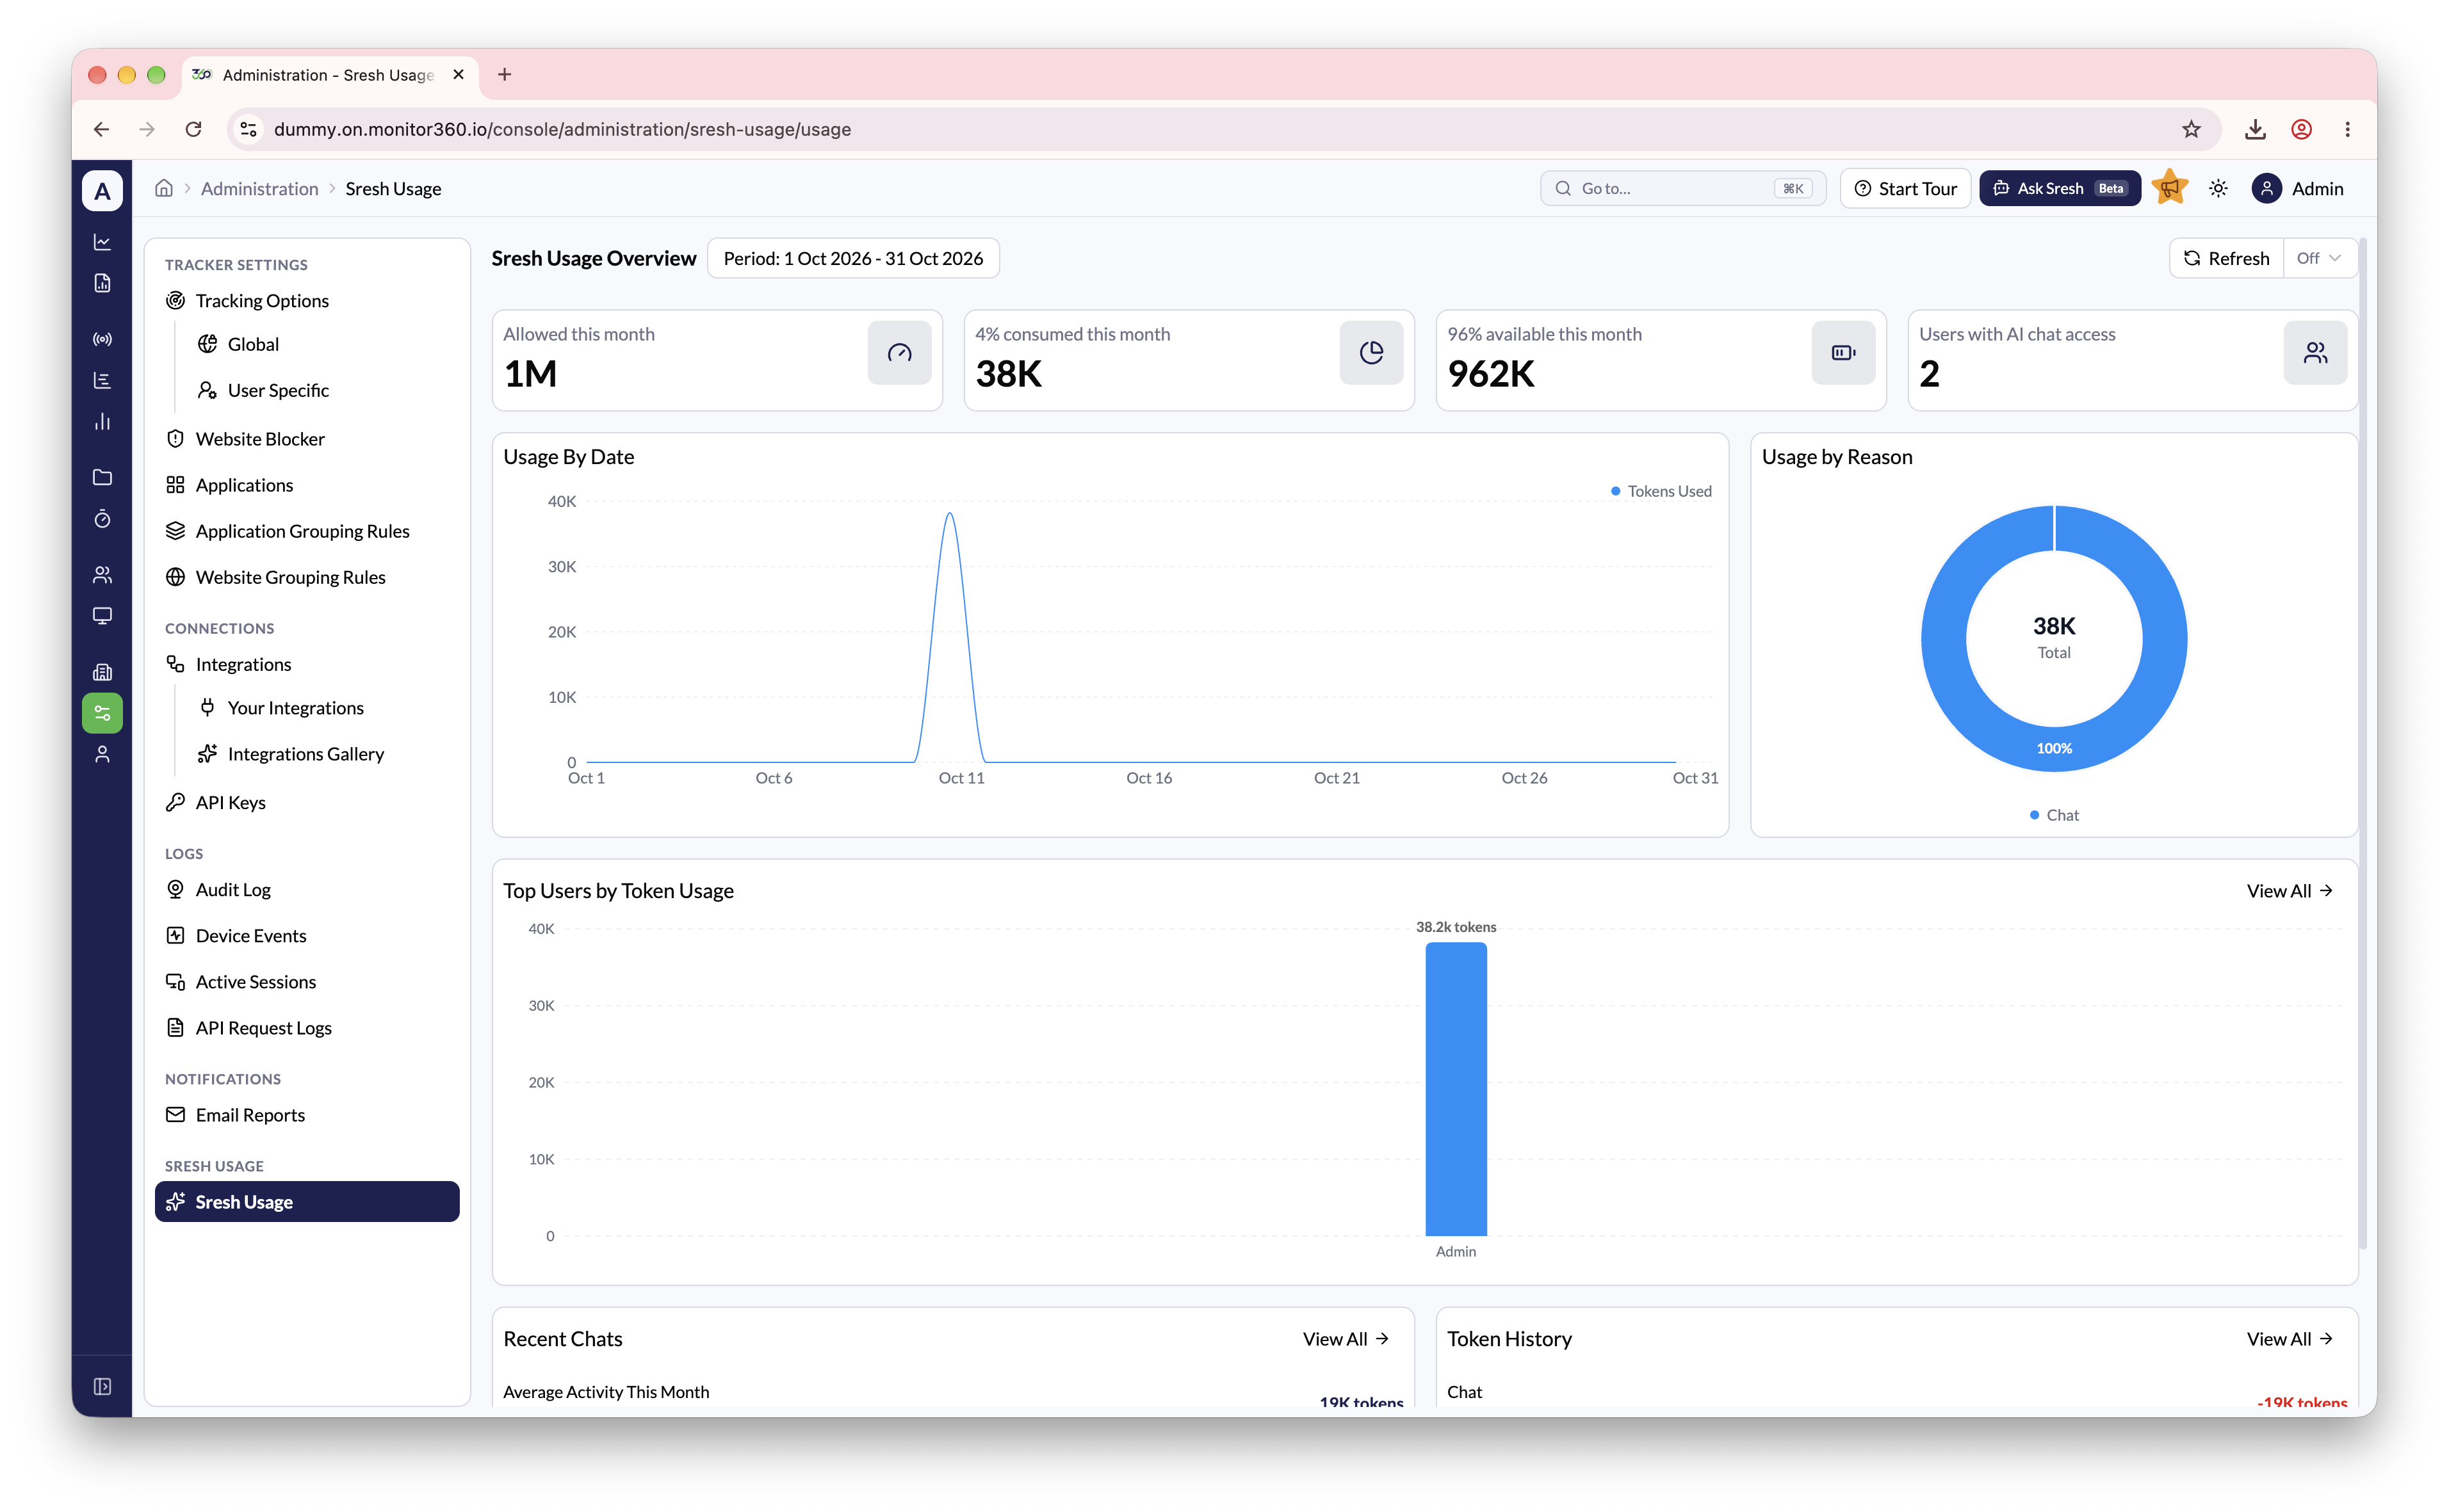Open the Period date range selector
2449x1512 pixels.
click(x=852, y=258)
